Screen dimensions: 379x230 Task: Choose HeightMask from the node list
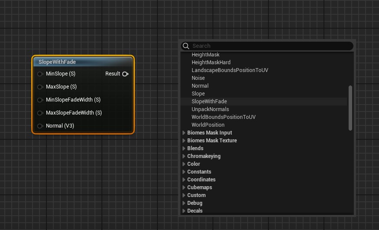coord(206,55)
